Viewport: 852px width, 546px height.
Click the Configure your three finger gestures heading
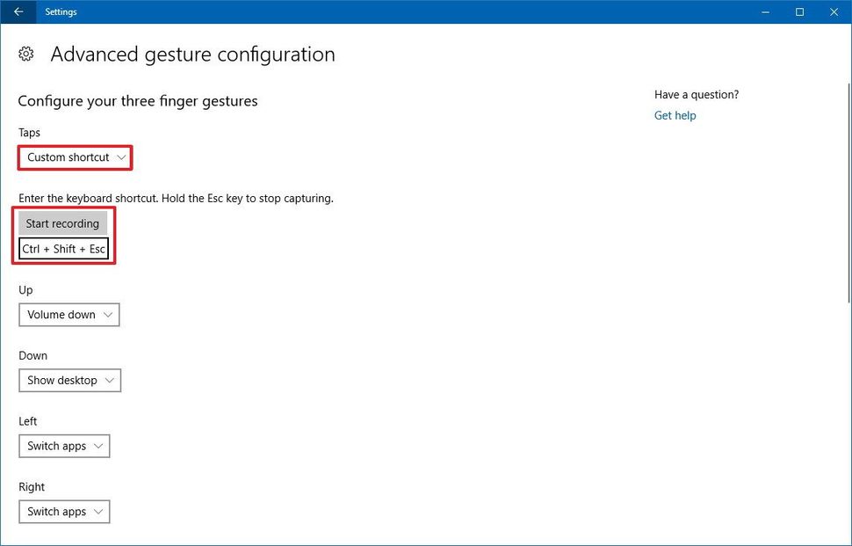pyautogui.click(x=137, y=100)
